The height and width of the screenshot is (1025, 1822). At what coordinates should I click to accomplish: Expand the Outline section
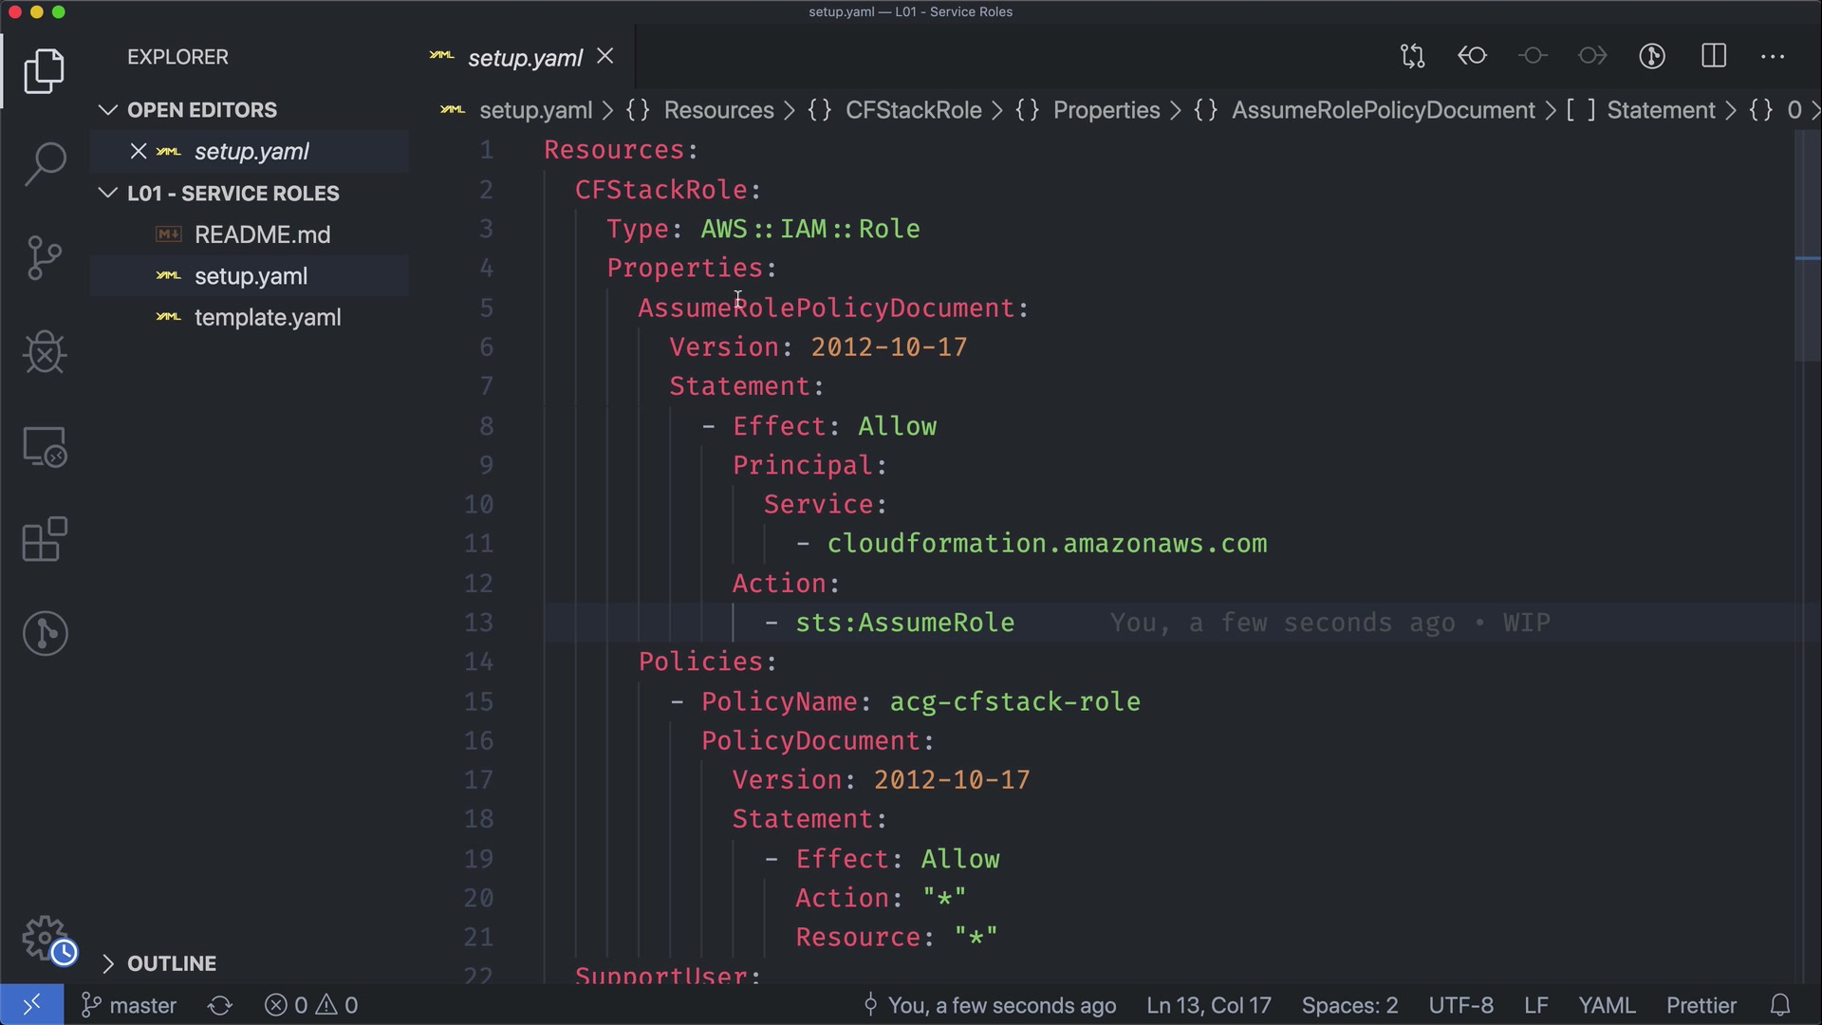coord(107,963)
